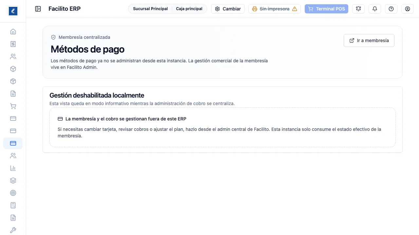Click the Ir a membresía button

[x=369, y=40]
